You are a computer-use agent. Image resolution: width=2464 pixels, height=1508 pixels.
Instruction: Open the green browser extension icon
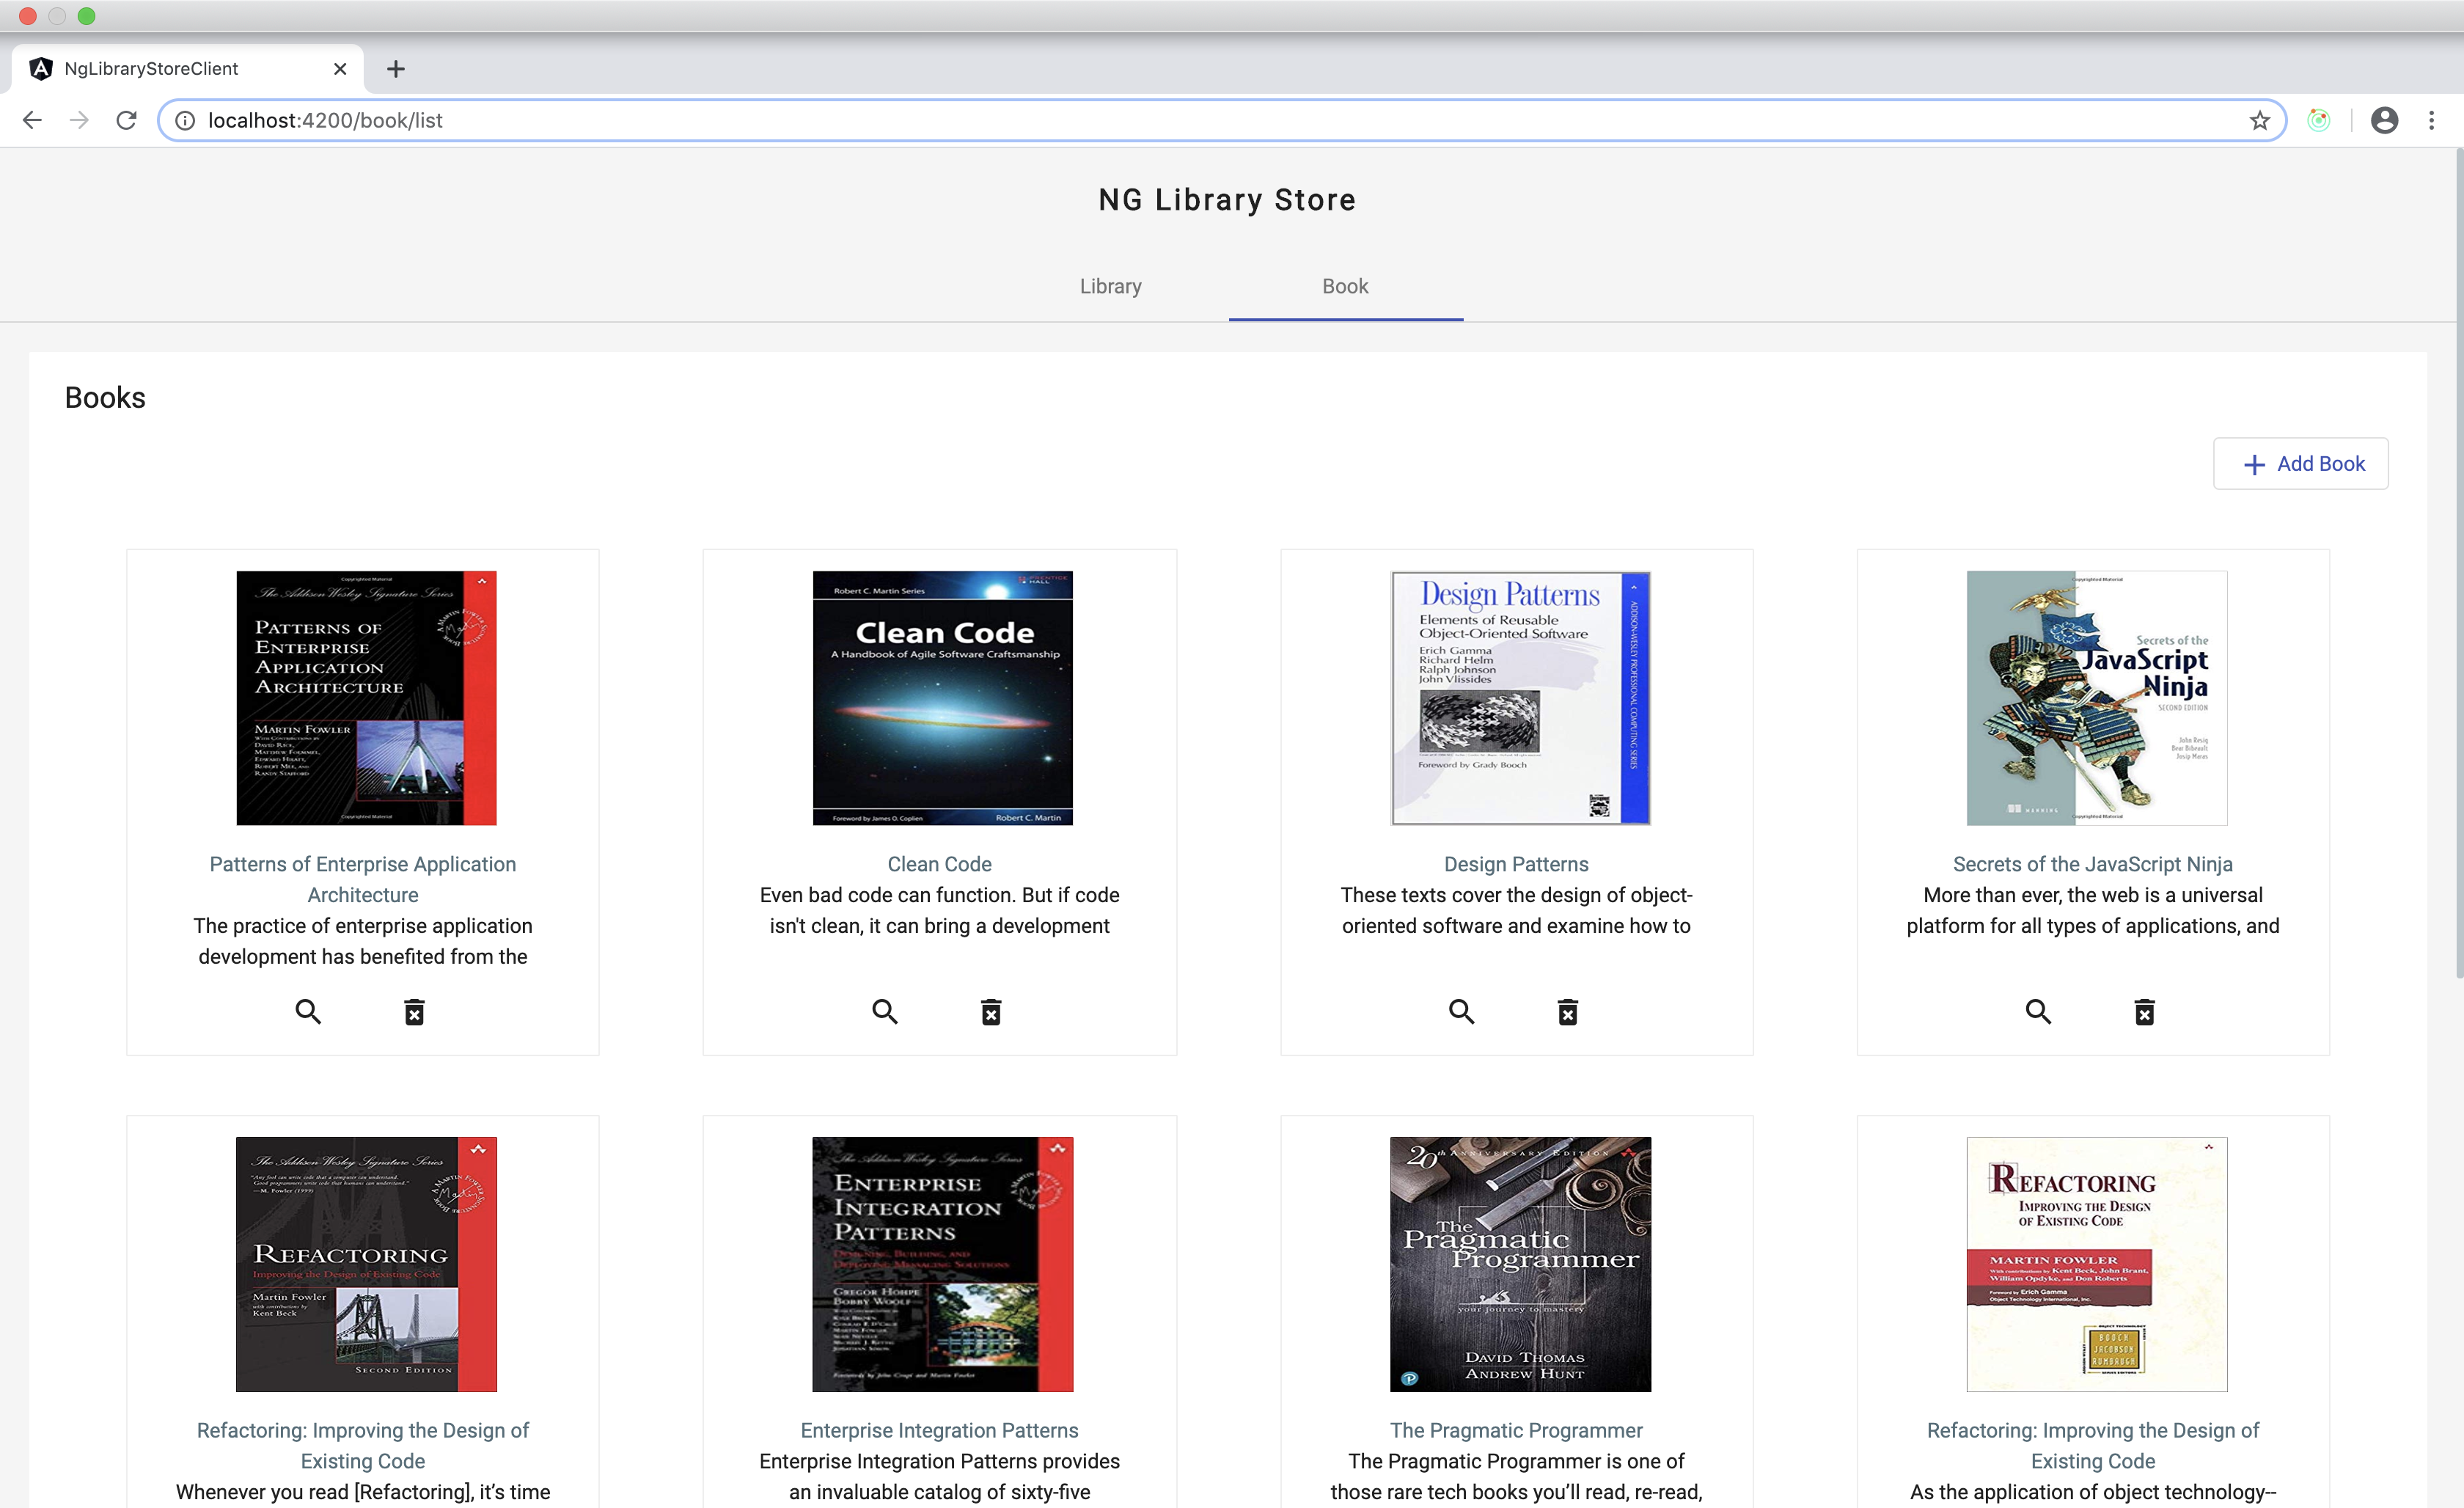[2318, 121]
